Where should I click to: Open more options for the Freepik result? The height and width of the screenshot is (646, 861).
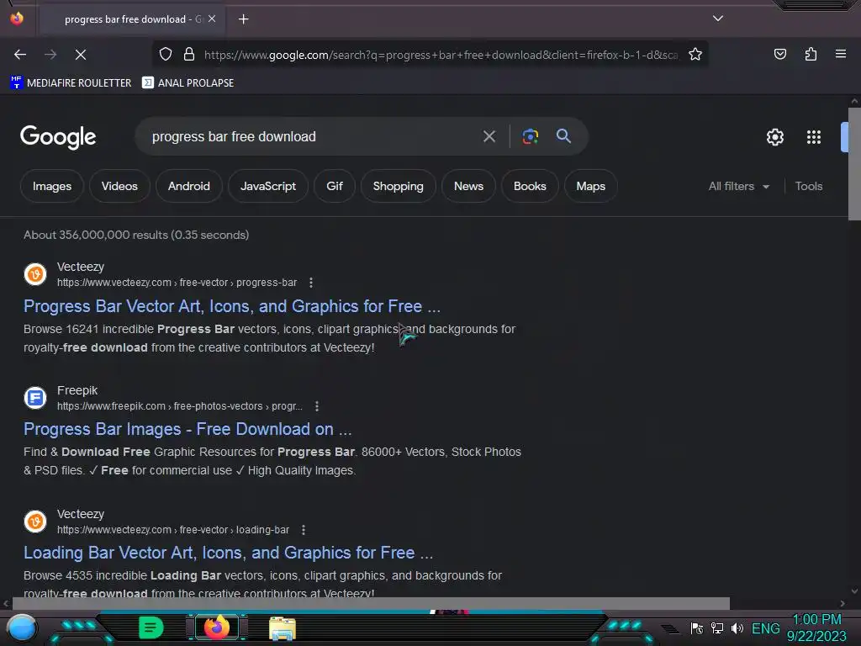coord(317,406)
